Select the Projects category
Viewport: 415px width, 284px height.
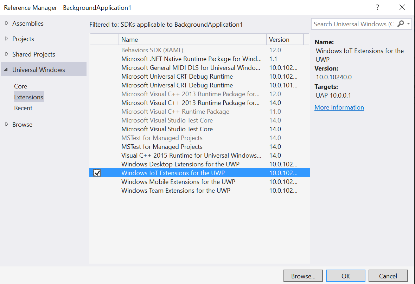pos(23,39)
